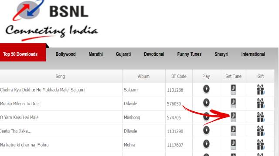Click the Album column header
This screenshot has width=279, height=156.
tap(143, 76)
